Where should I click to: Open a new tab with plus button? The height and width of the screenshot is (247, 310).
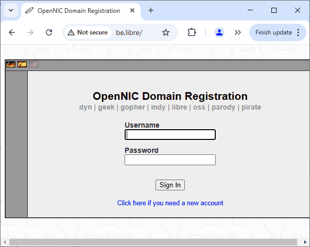pyautogui.click(x=151, y=10)
